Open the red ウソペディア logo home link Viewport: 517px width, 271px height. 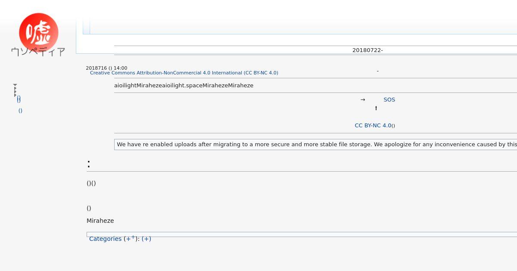pos(38,34)
